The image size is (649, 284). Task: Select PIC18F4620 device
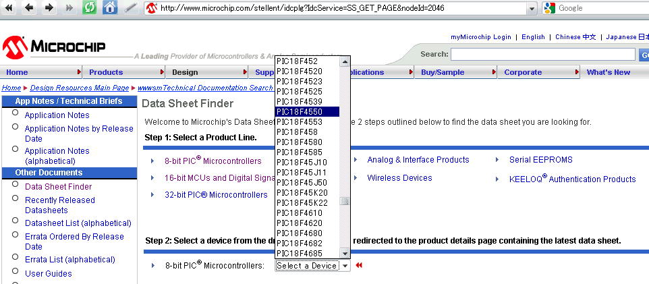point(307,223)
